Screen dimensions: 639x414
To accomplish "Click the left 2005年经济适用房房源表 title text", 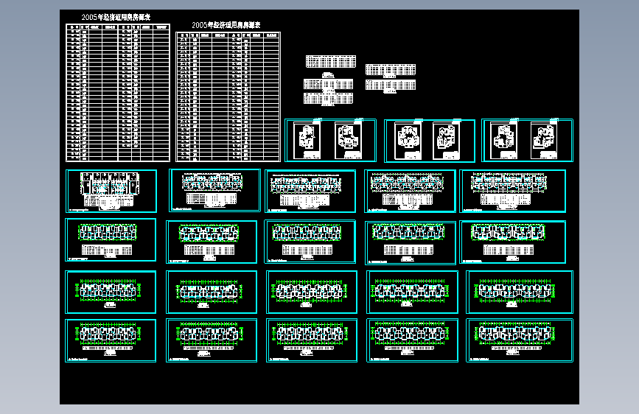I will point(116,17).
